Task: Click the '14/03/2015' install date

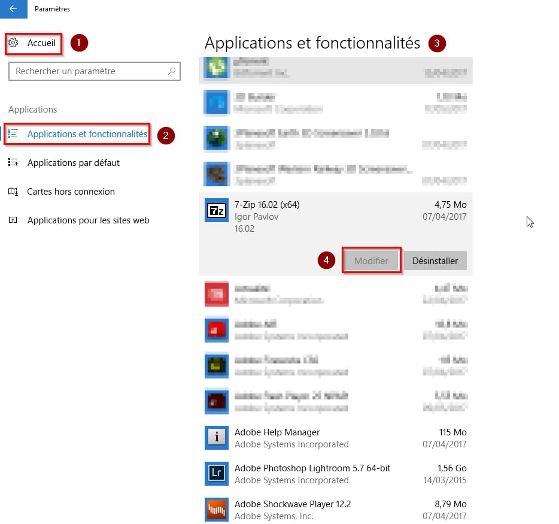Action: [x=445, y=480]
